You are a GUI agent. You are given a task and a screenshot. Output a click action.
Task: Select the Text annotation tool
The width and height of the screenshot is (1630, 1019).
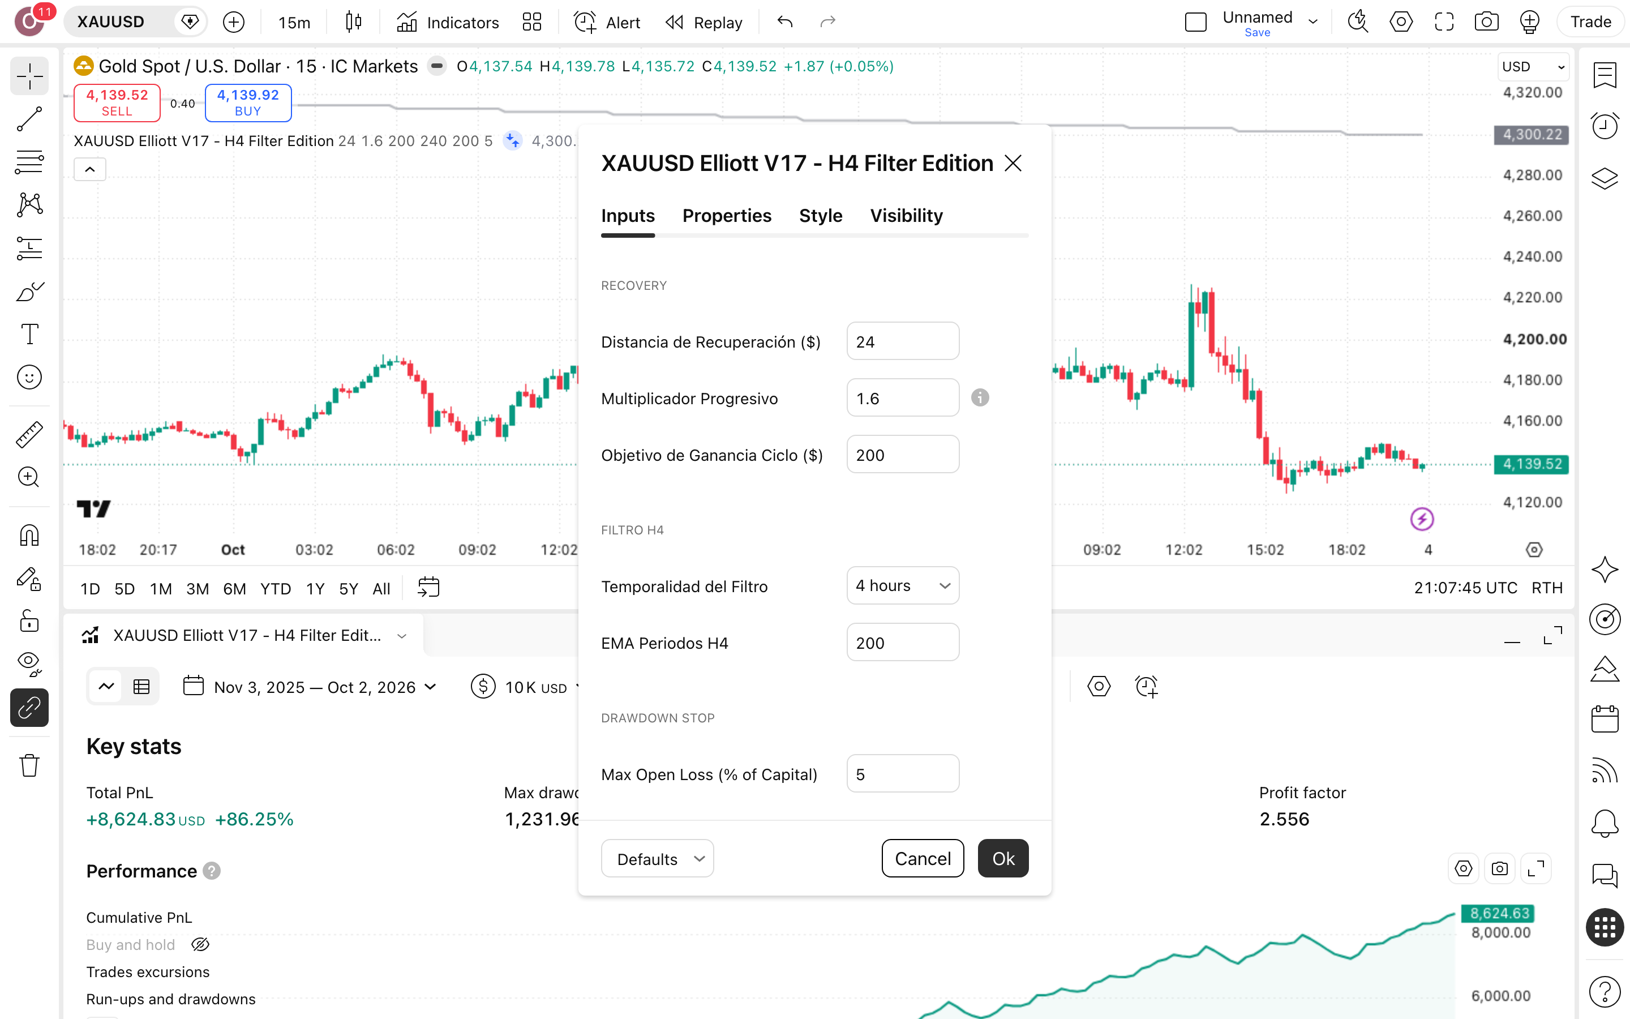pos(29,334)
